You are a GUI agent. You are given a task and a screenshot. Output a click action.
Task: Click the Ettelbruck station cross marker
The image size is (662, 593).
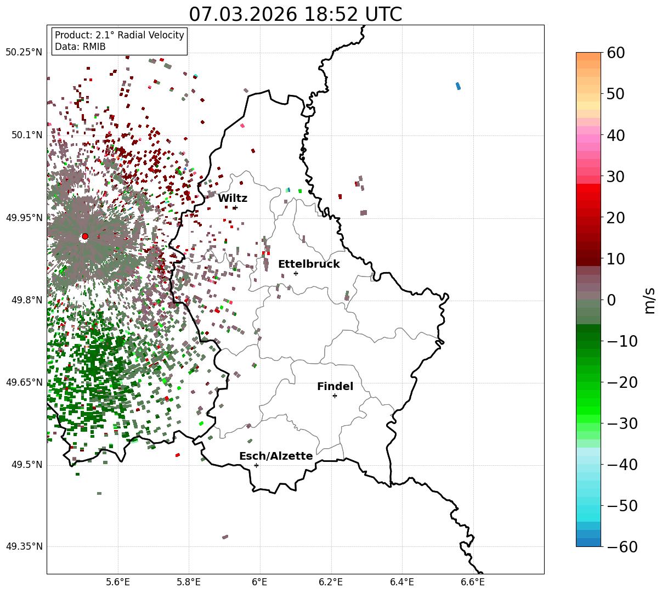296,273
